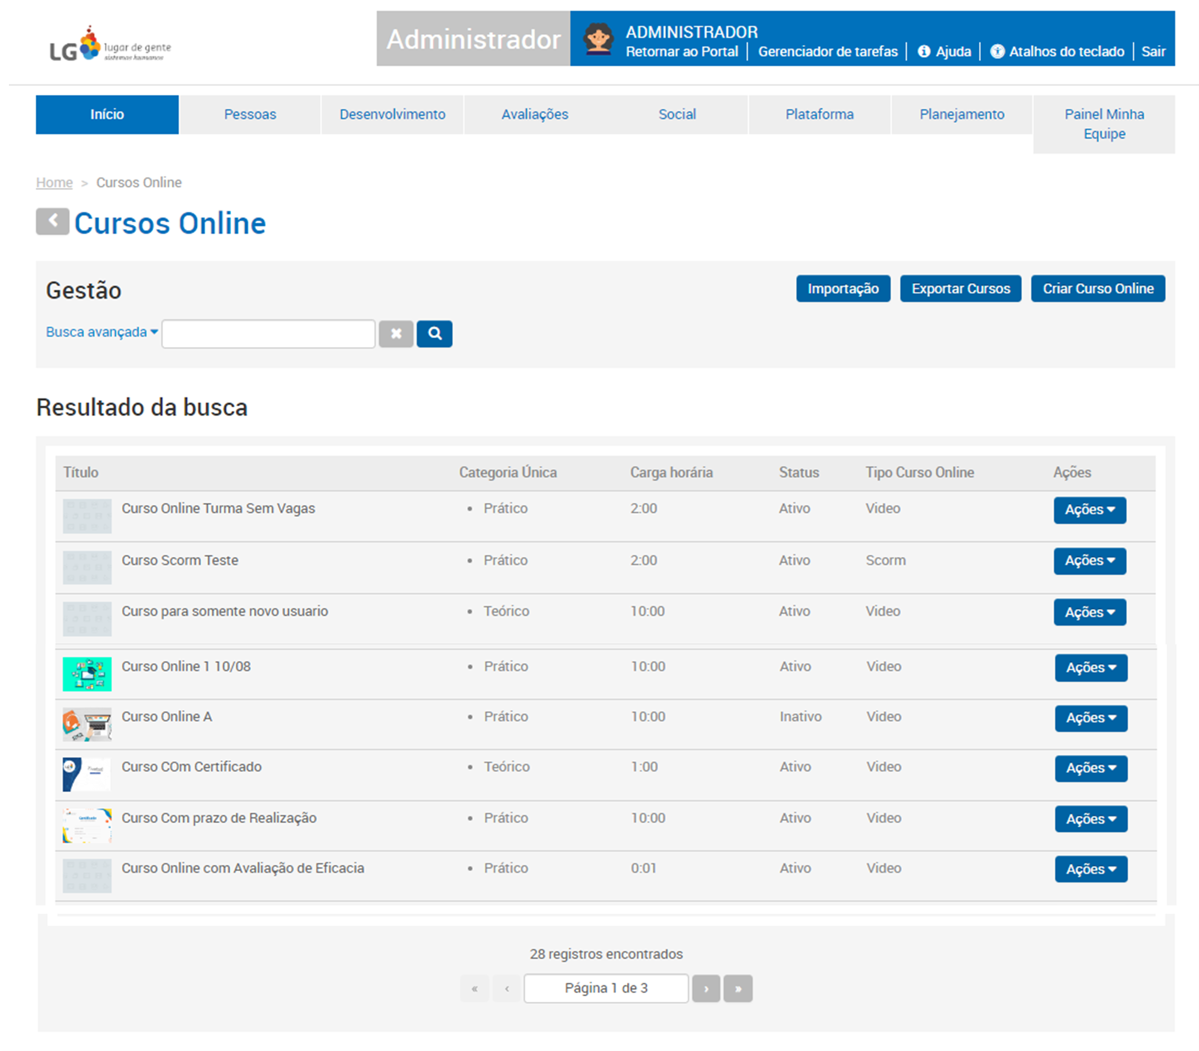Click the Status column header
Image resolution: width=1199 pixels, height=1051 pixels.
798,472
